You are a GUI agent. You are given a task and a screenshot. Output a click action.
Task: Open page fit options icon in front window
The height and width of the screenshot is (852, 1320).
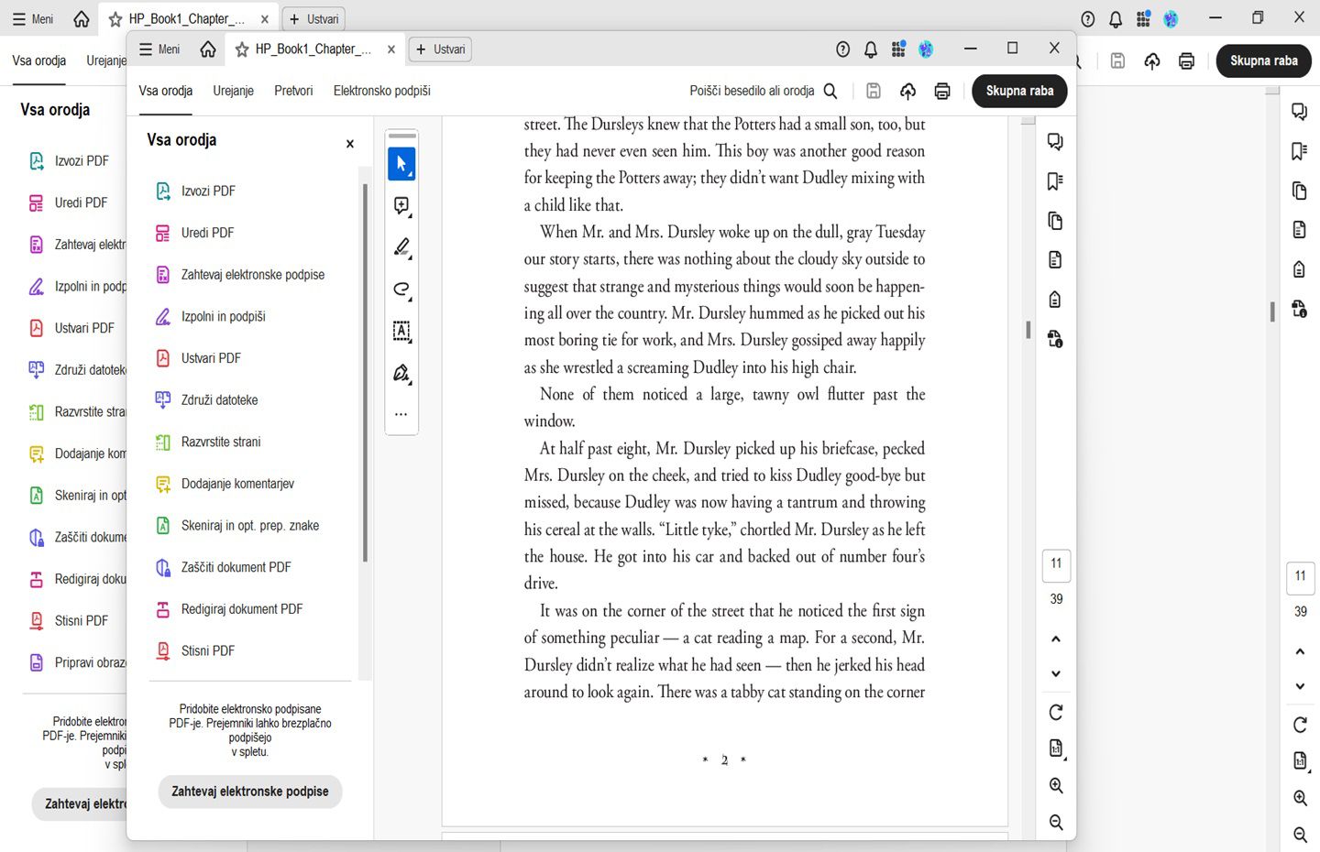(x=1056, y=748)
